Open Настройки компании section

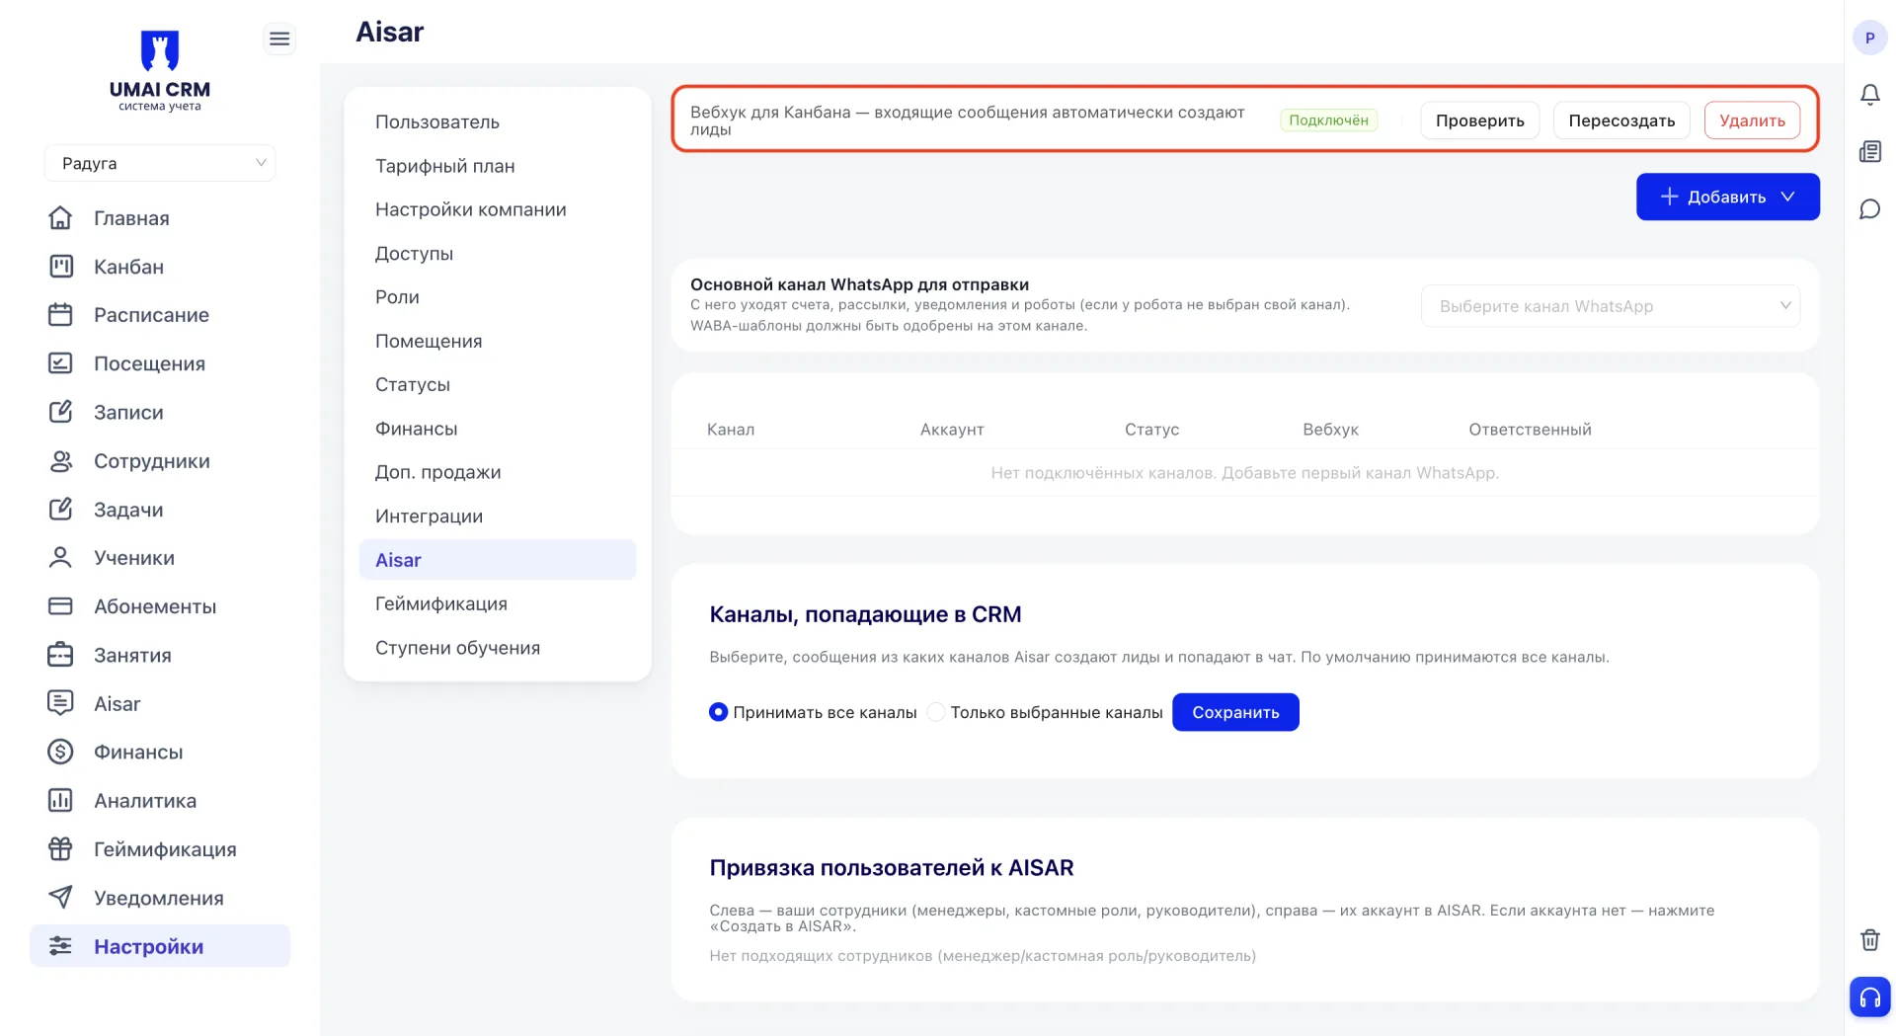point(498,209)
